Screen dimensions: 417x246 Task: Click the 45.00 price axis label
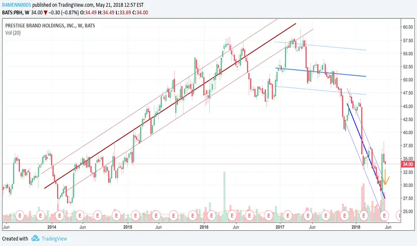coord(408,106)
